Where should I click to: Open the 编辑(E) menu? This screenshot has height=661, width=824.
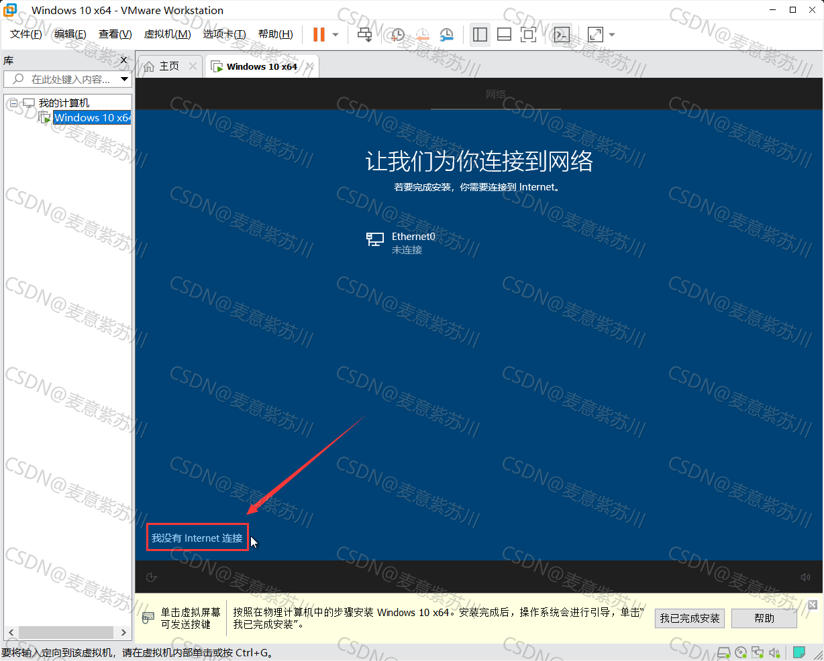point(70,34)
